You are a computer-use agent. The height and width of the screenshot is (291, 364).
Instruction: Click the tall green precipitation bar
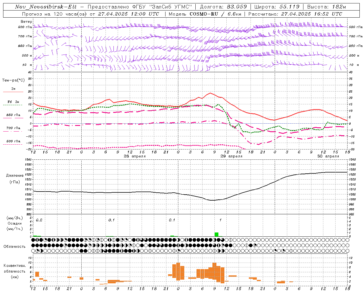coord(216,234)
